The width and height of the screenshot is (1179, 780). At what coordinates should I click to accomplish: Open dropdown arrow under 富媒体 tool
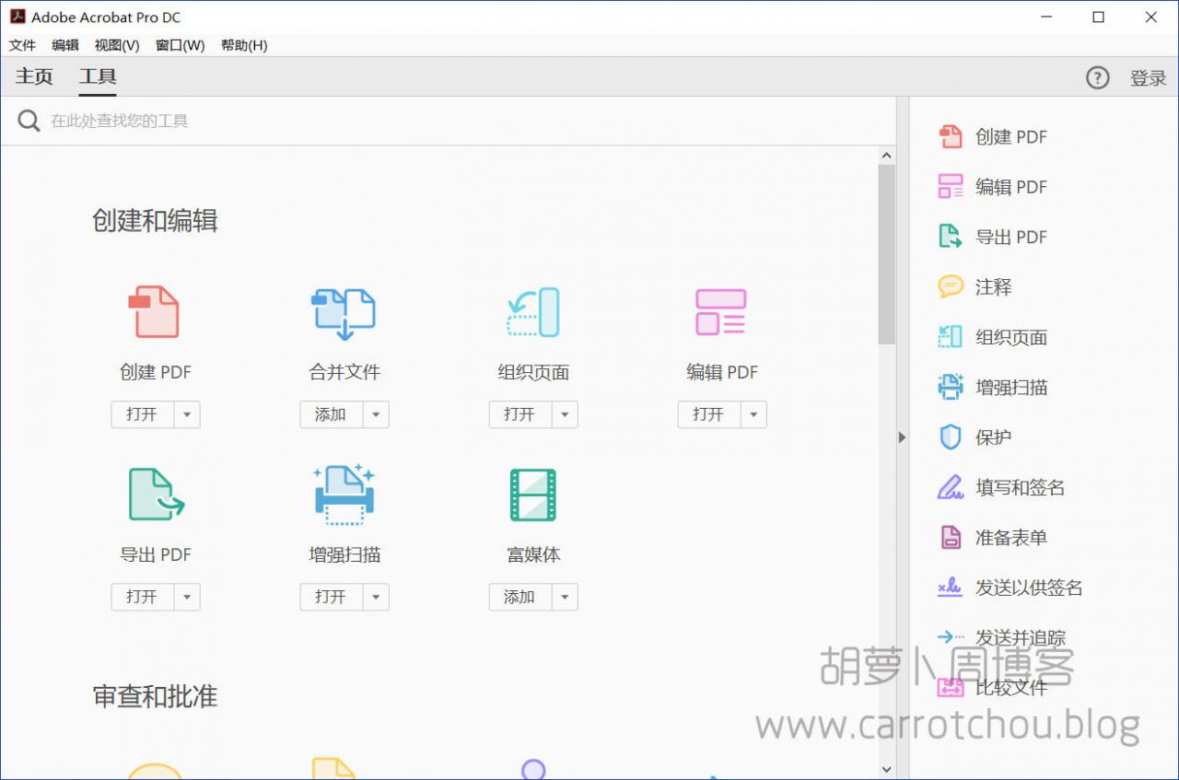(565, 597)
